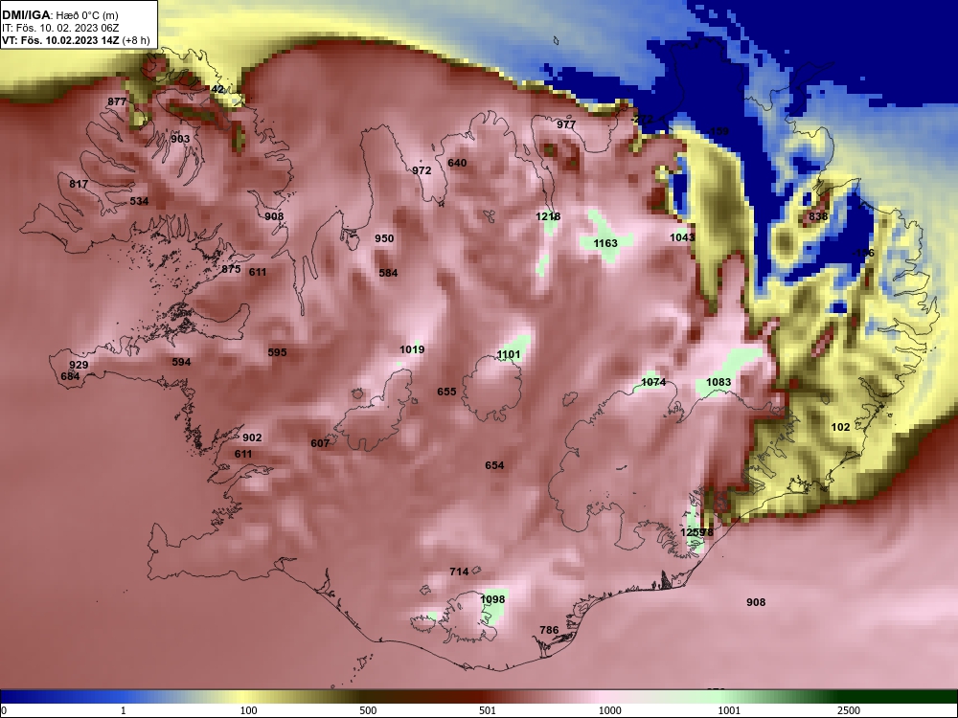958x718 pixels.
Task: Click the '1000' color scale label
Action: click(610, 710)
